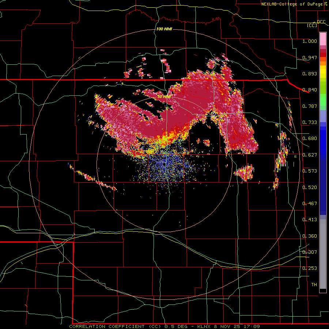
Task: Click the 0.253 scale value
Action: click(x=310, y=268)
